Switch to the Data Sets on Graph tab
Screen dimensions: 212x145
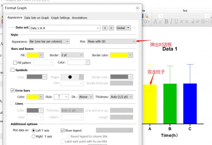tap(37, 18)
